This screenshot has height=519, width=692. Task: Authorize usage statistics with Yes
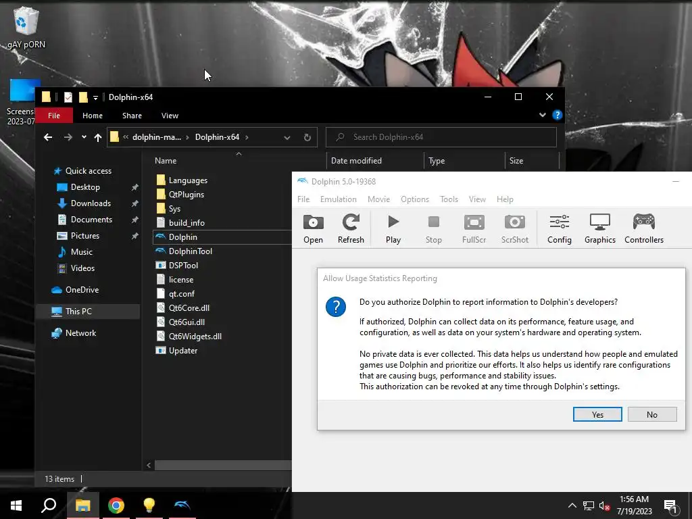coord(597,414)
